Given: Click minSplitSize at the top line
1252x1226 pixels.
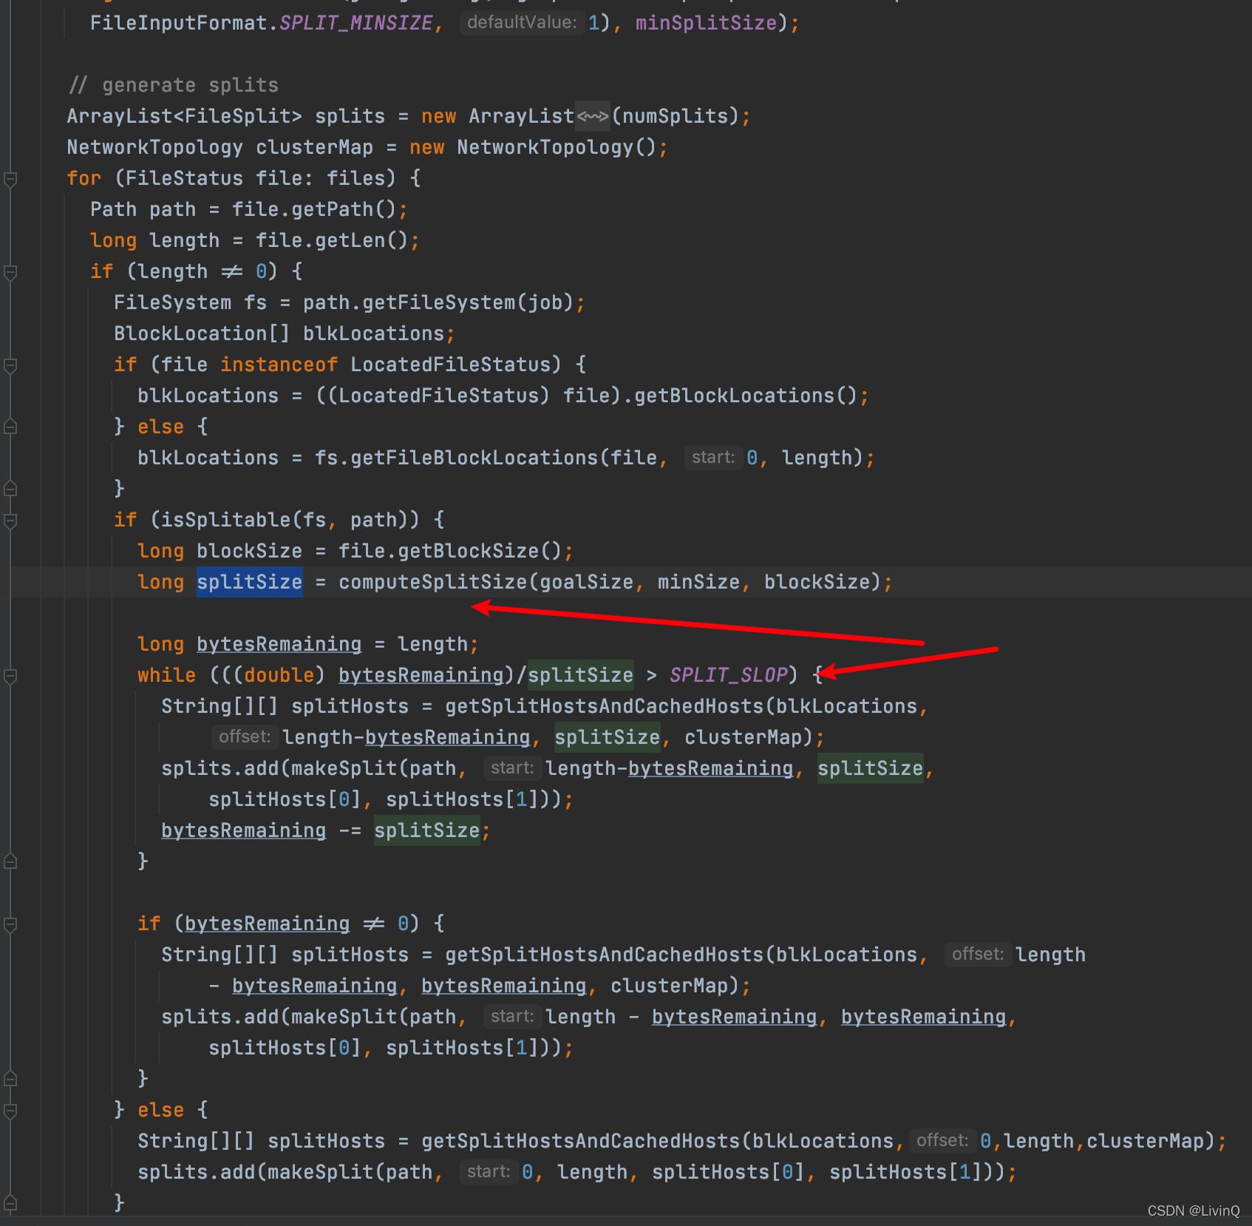Looking at the screenshot, I should click(x=706, y=23).
